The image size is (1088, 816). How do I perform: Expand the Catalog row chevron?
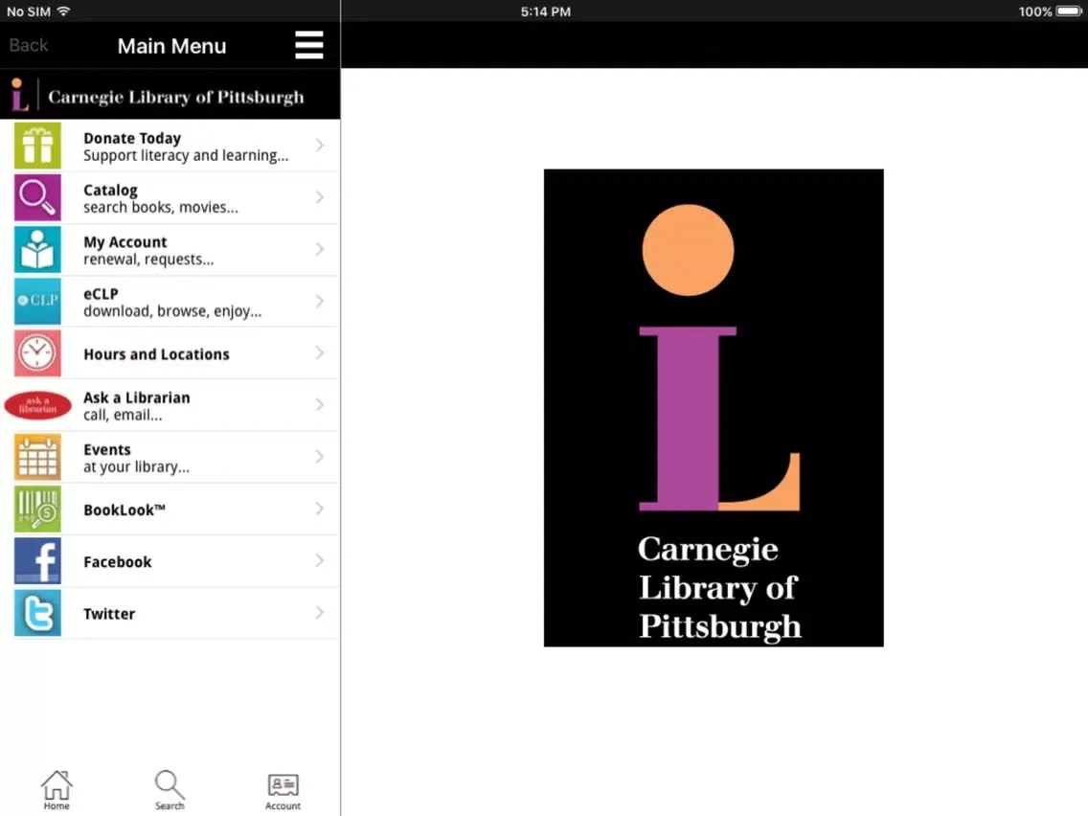click(320, 197)
